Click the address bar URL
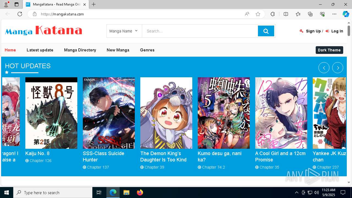Image resolution: width=352 pixels, height=198 pixels. coord(62,14)
